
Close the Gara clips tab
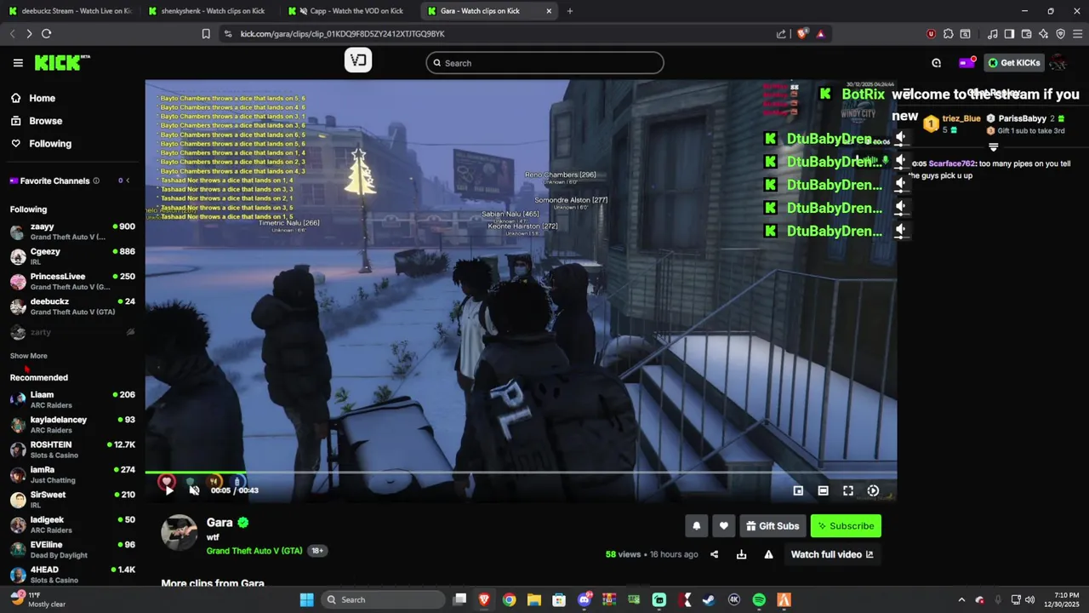click(x=549, y=11)
